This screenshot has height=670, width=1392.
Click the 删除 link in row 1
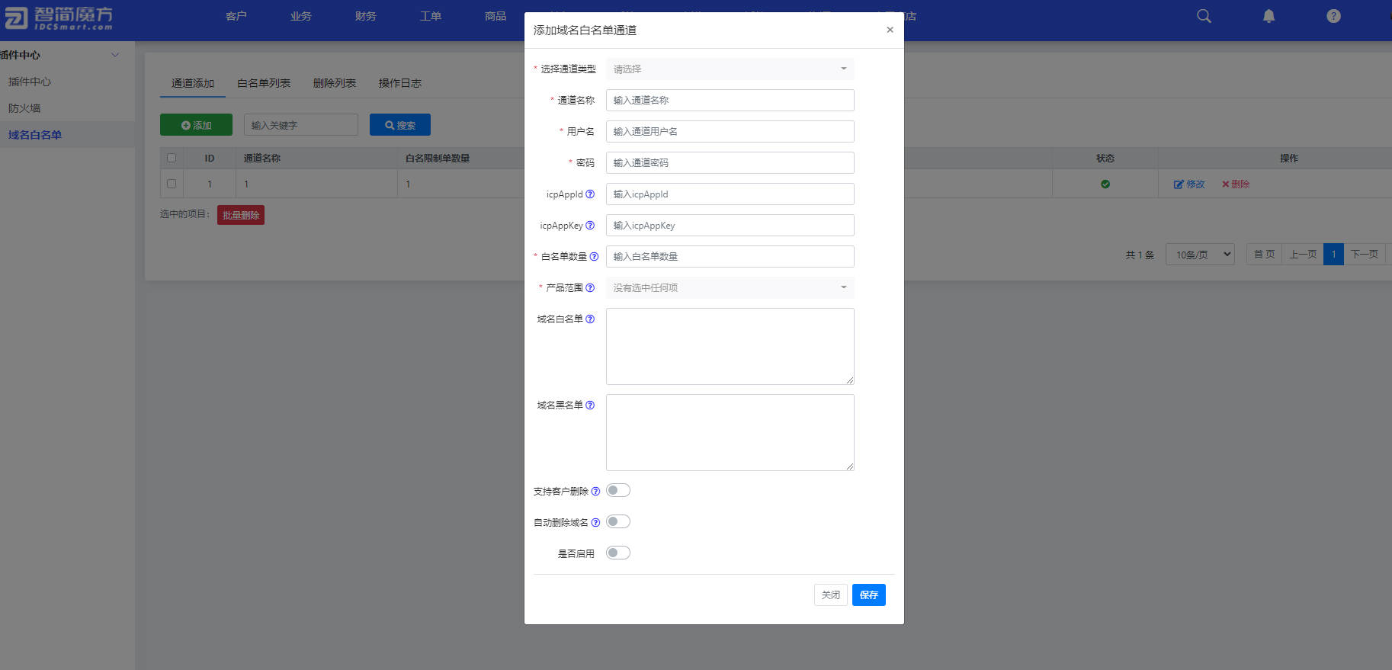coord(1236,184)
